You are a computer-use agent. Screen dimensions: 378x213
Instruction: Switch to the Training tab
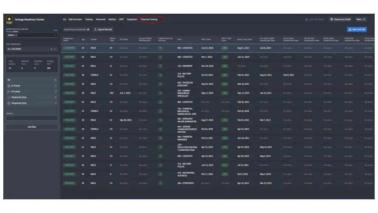click(89, 19)
